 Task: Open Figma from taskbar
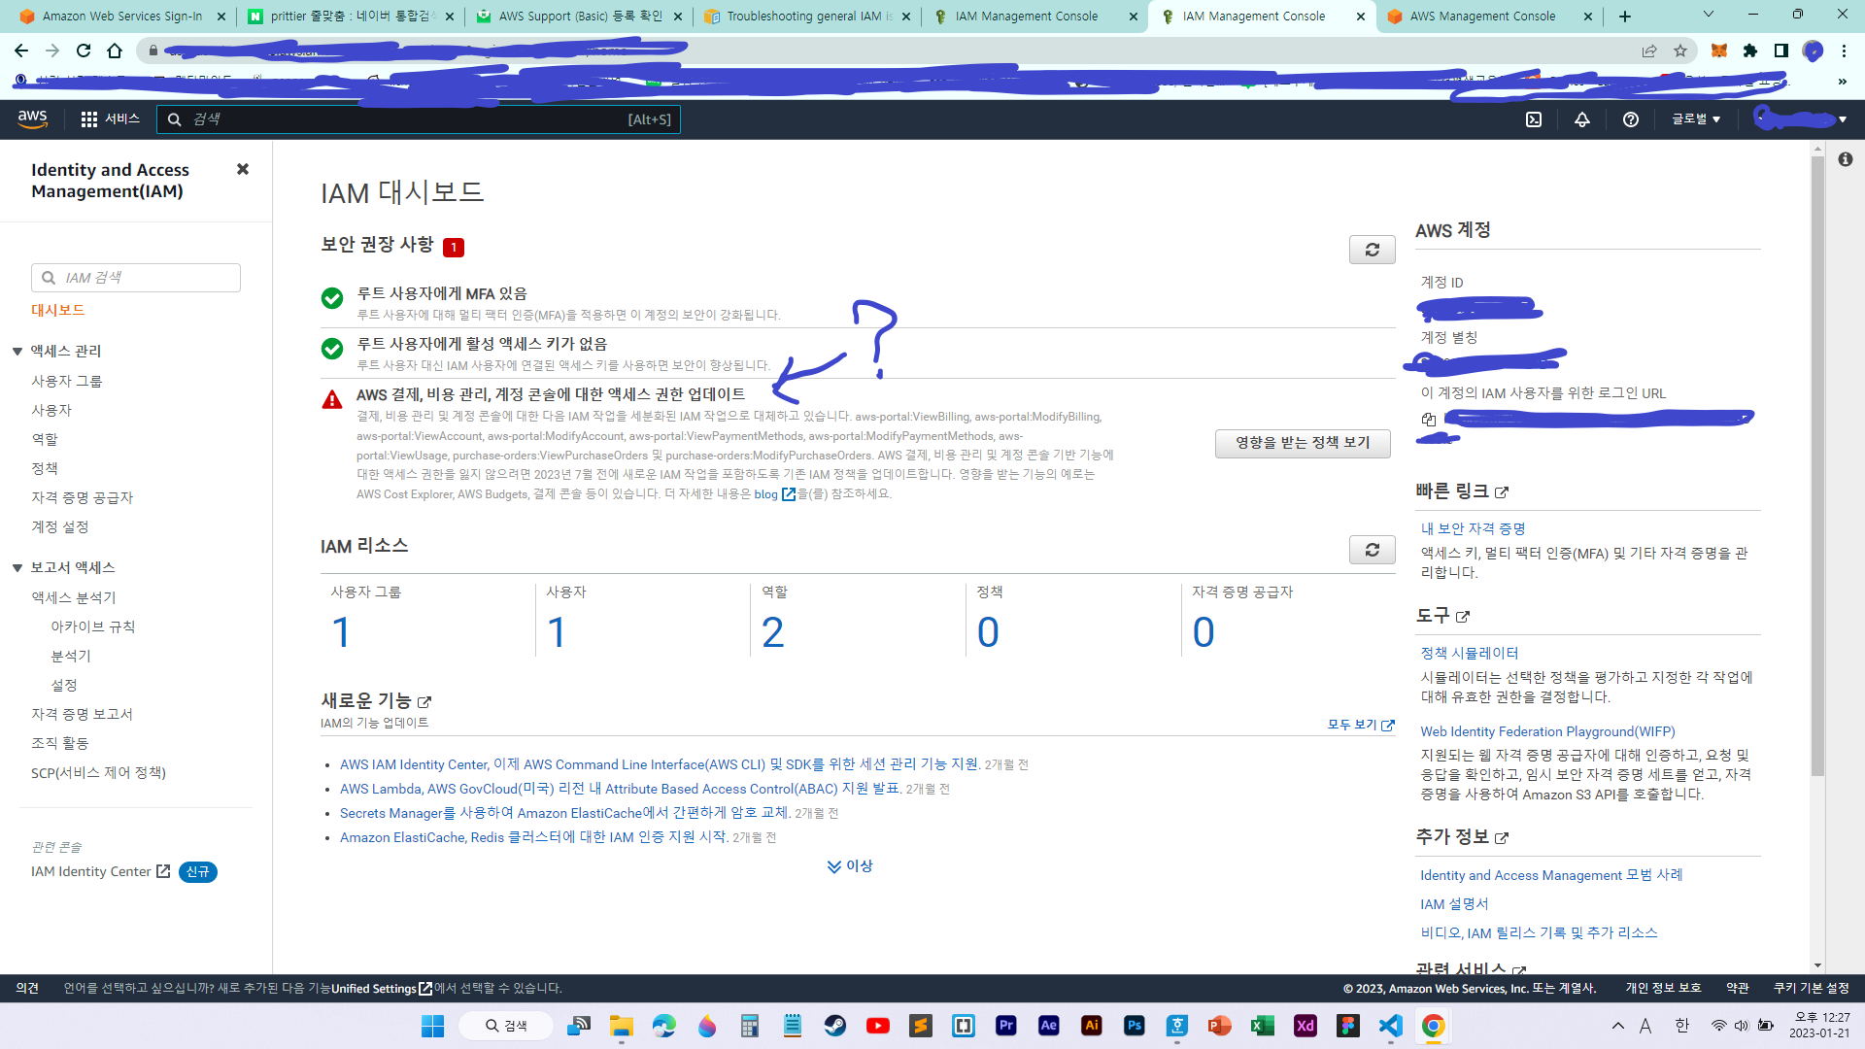click(x=1348, y=1026)
